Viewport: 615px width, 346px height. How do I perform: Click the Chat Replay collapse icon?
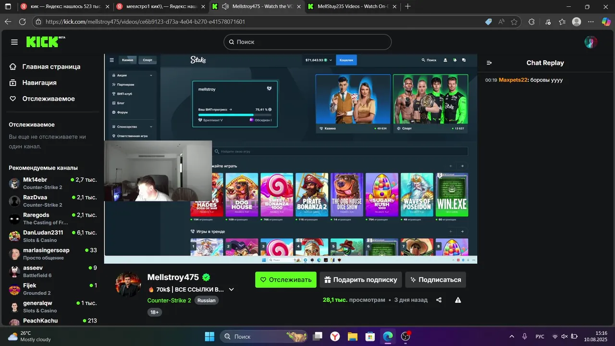489,63
